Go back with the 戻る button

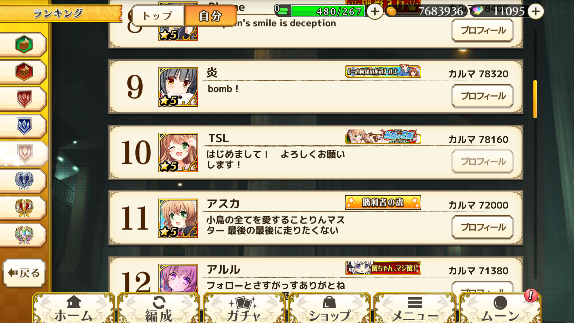[x=24, y=273]
